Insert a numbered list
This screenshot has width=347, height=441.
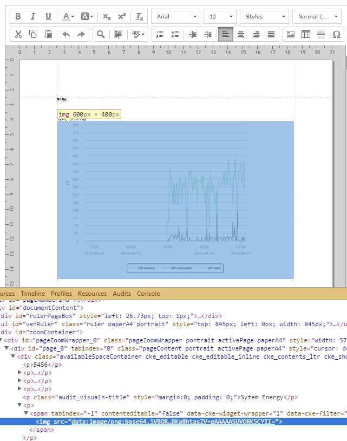coord(160,35)
